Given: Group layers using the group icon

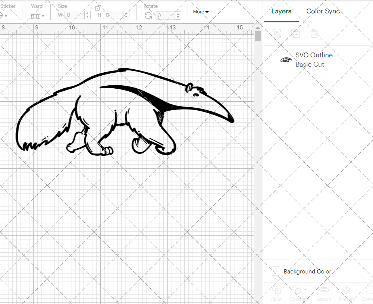Looking at the screenshot, I should [x=277, y=34].
